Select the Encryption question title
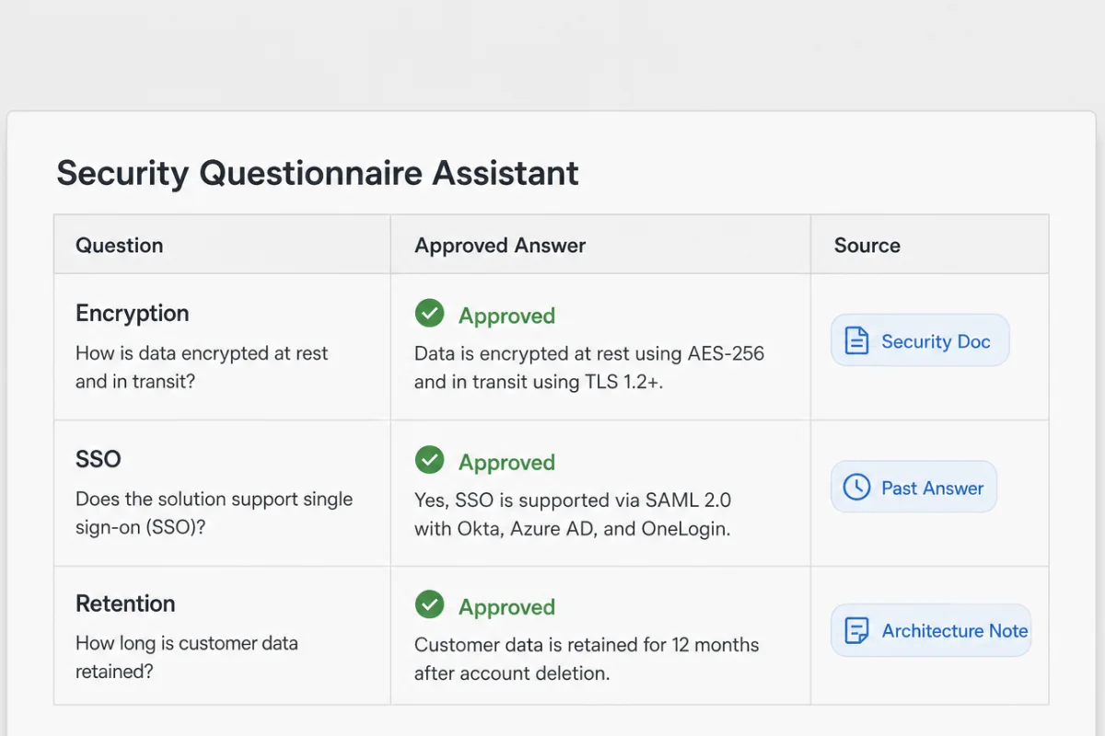The width and height of the screenshot is (1105, 736). (x=133, y=314)
